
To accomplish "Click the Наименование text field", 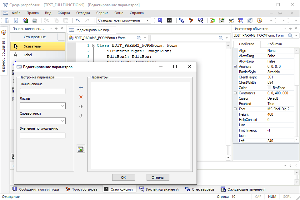I will 43,91.
